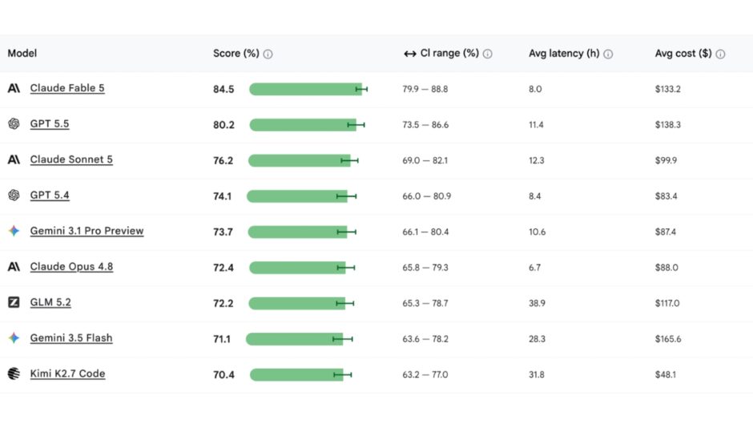
Task: Click the Kimi logo beside Kimi K2.7 Code
Action: click(14, 374)
